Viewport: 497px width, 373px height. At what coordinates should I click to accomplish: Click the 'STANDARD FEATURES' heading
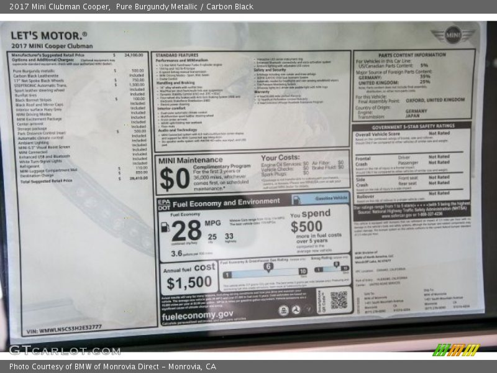coord(177,55)
